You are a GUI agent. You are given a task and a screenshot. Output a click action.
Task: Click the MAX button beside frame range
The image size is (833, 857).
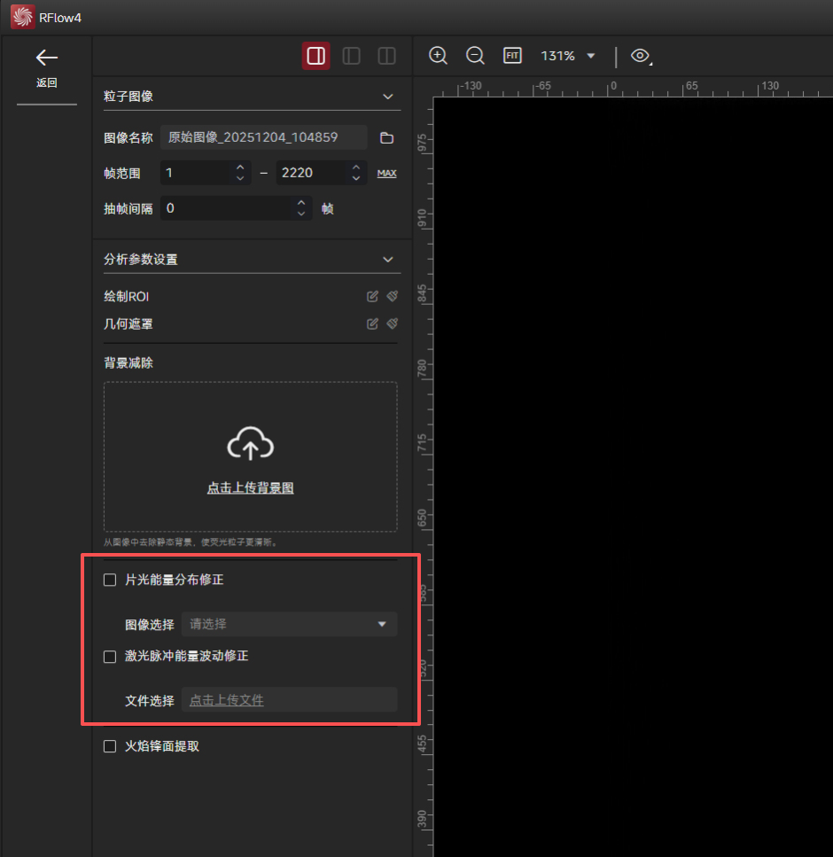386,173
